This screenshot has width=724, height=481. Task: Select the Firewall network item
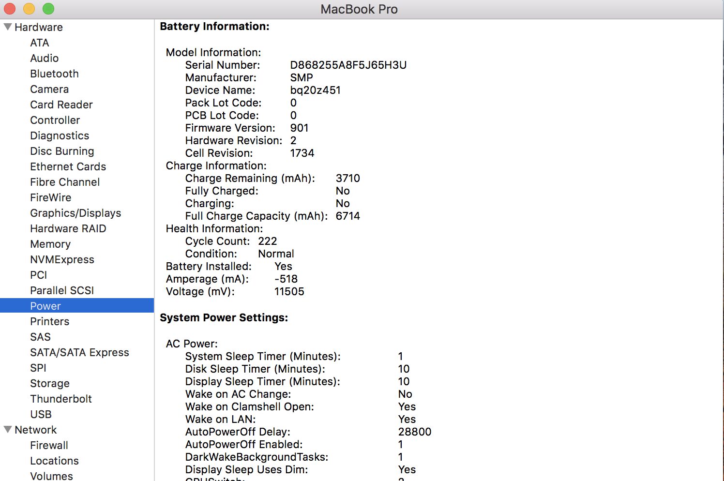pos(49,445)
